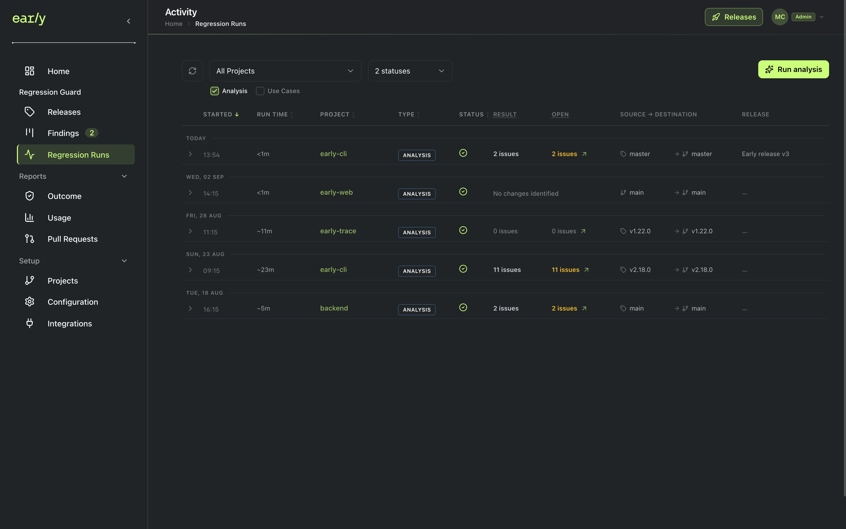Click the Findings count badge 2
This screenshot has width=846, height=529.
pyautogui.click(x=91, y=133)
